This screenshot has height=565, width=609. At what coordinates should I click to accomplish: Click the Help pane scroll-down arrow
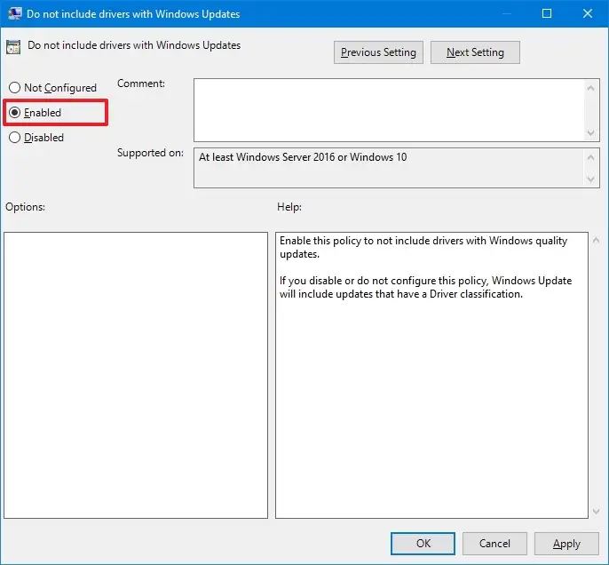[597, 512]
